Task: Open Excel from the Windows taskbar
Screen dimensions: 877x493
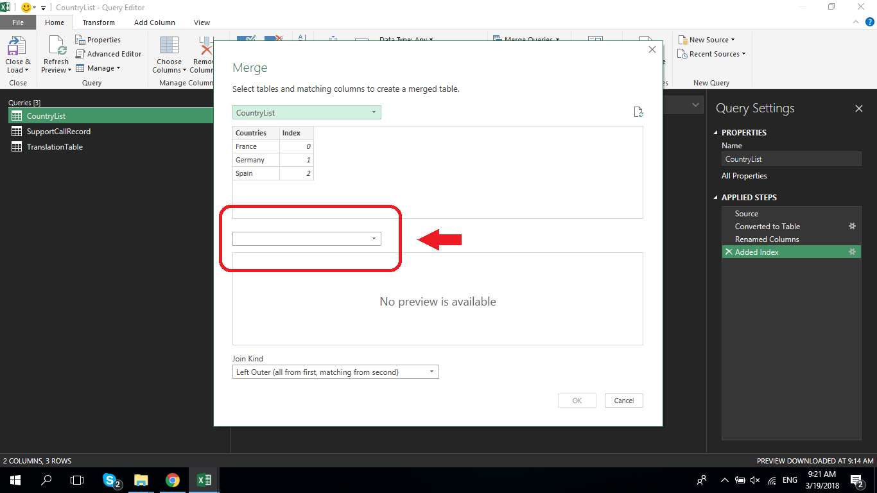Action: click(x=204, y=480)
